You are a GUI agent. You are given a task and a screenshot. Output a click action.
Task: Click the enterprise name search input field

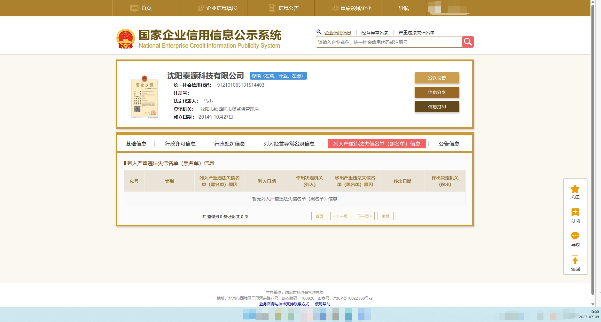click(x=389, y=42)
